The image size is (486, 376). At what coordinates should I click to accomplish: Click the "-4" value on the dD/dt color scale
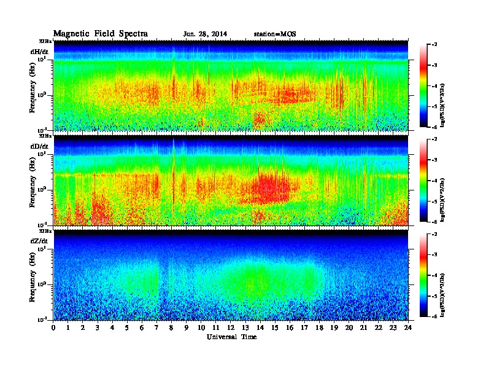point(434,181)
